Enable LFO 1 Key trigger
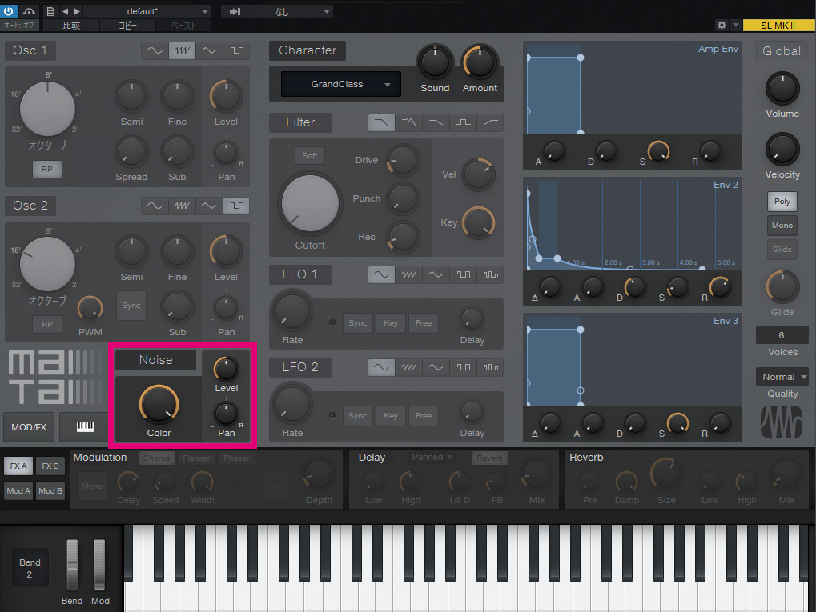The width and height of the screenshot is (816, 612). pos(391,323)
